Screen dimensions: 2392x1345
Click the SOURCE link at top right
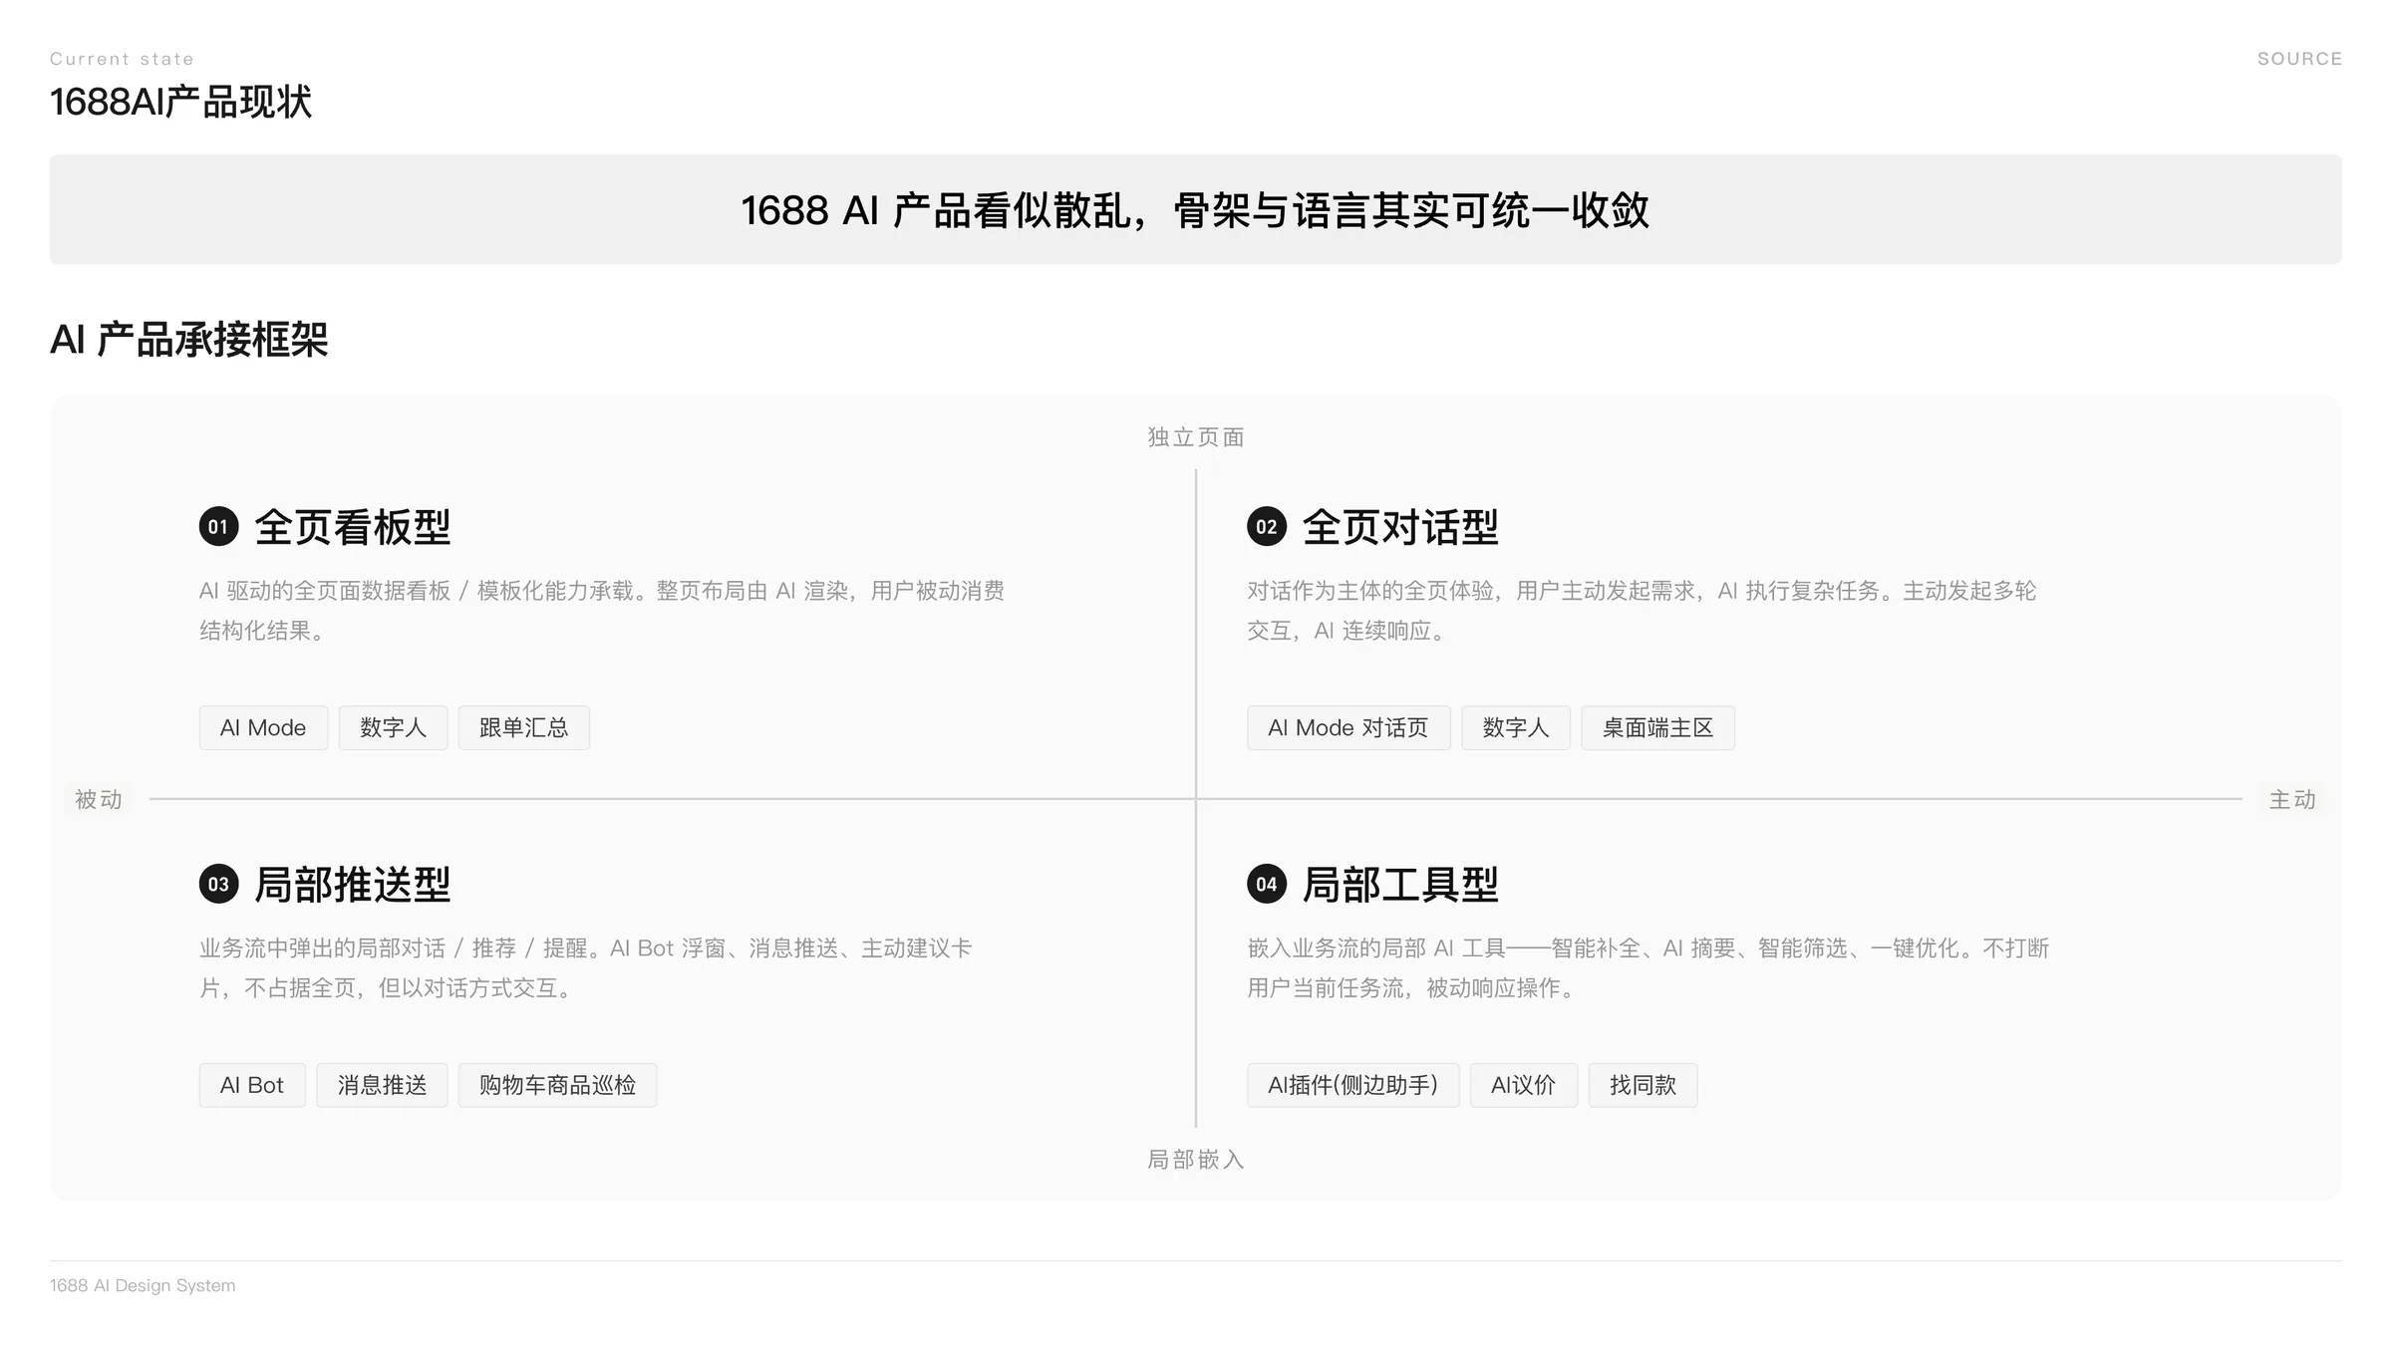click(x=2299, y=59)
